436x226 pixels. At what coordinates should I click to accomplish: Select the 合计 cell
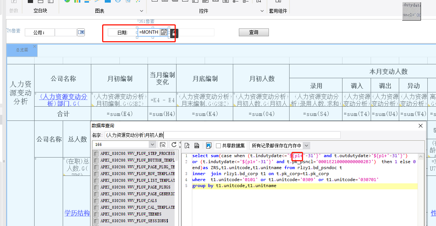click(63, 114)
